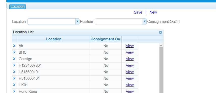The image size is (216, 93).
Task: Focus the Position input field
Action: pyautogui.click(x=119, y=22)
